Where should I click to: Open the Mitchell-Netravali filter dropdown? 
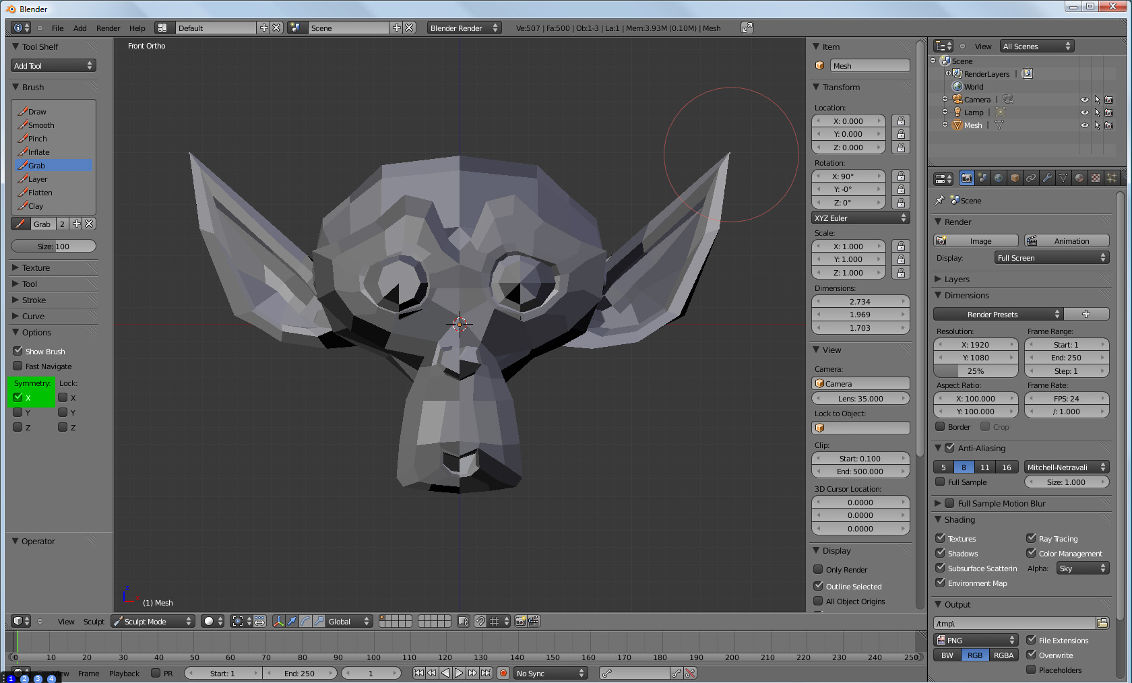pyautogui.click(x=1067, y=467)
